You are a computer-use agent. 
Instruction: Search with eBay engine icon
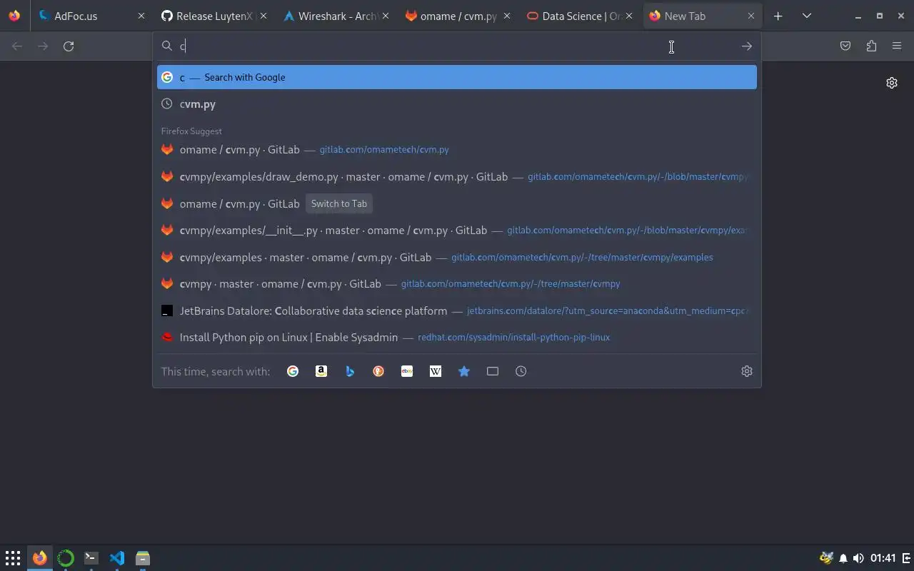pos(407,371)
